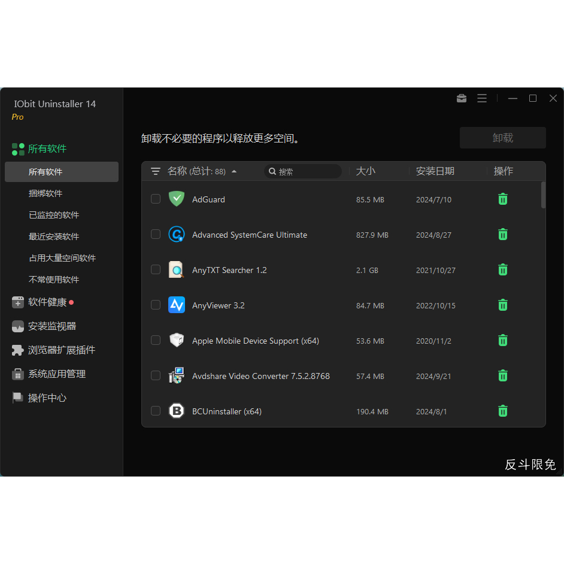The image size is (564, 564).
Task: Click the software list vertical scrollbar
Action: pyautogui.click(x=543, y=195)
